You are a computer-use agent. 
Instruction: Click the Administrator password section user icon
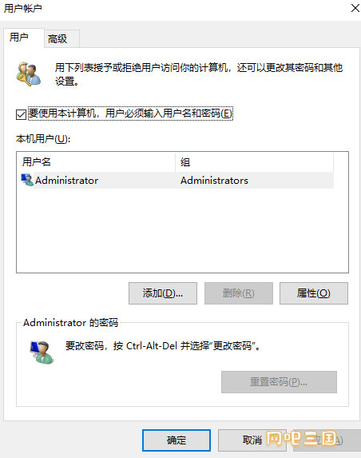(x=42, y=352)
